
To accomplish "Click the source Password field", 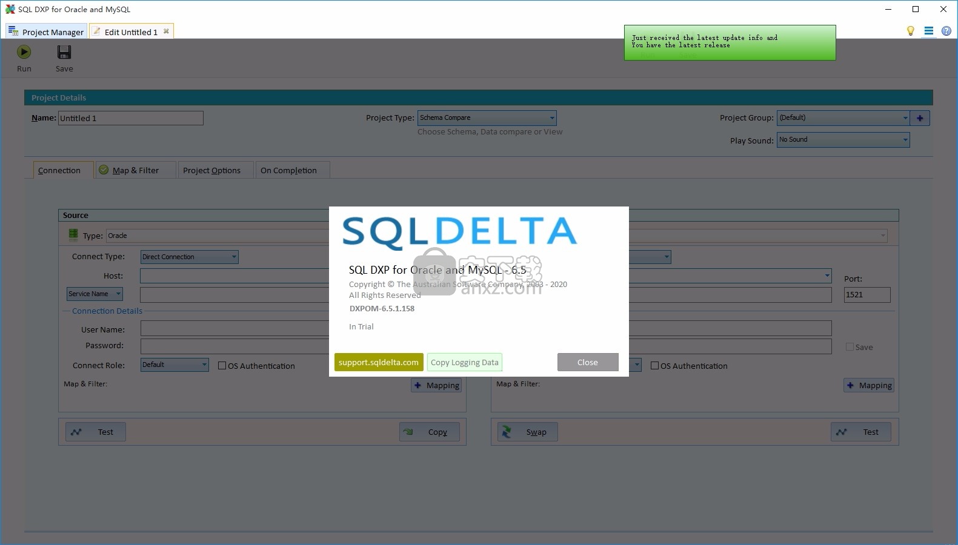I will click(235, 346).
